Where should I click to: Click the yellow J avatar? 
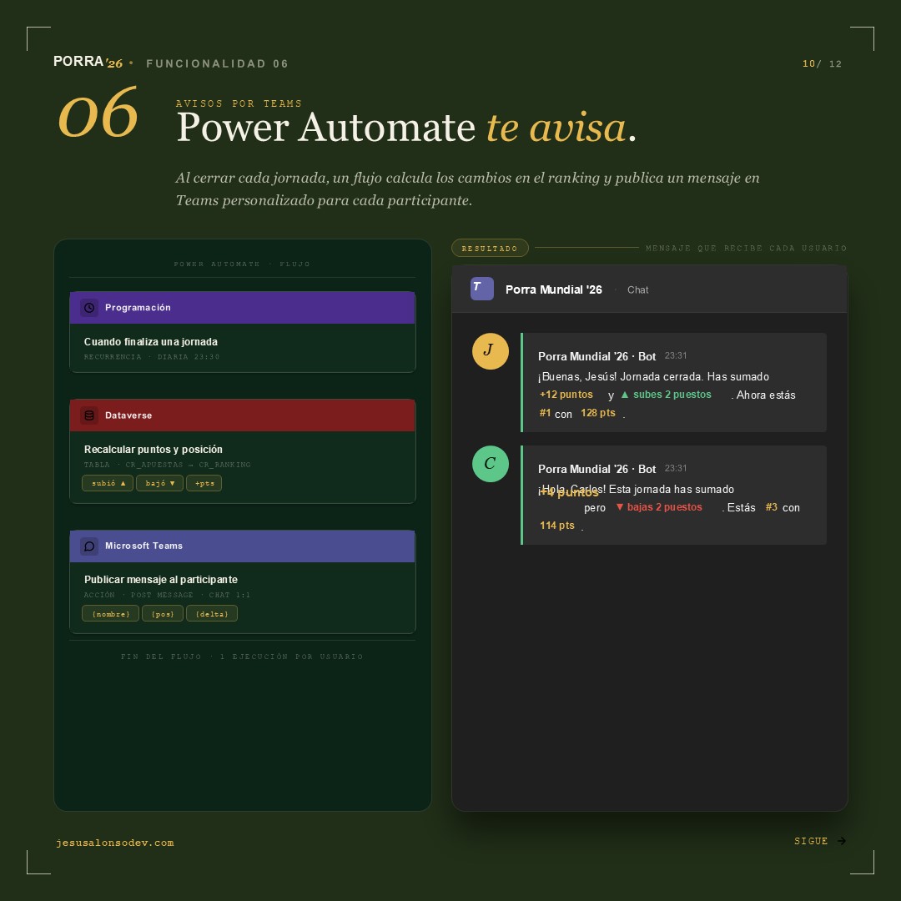(x=491, y=351)
